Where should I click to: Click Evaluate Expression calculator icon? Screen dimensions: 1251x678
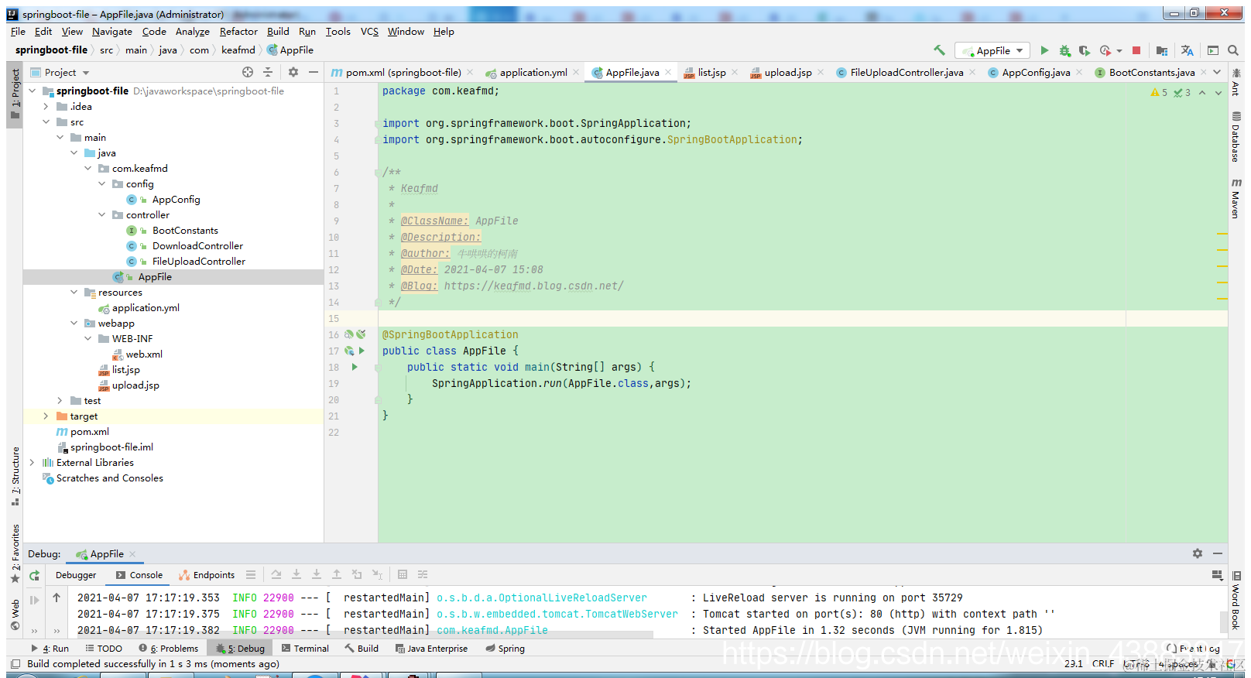click(x=403, y=574)
